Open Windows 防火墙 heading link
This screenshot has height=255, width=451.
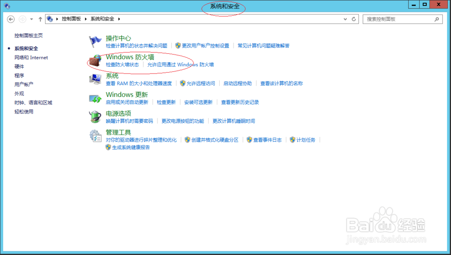(130, 57)
